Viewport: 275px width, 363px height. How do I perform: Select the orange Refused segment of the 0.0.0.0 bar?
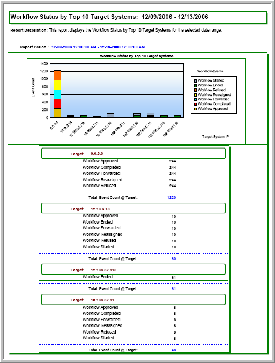pyautogui.click(x=57, y=76)
